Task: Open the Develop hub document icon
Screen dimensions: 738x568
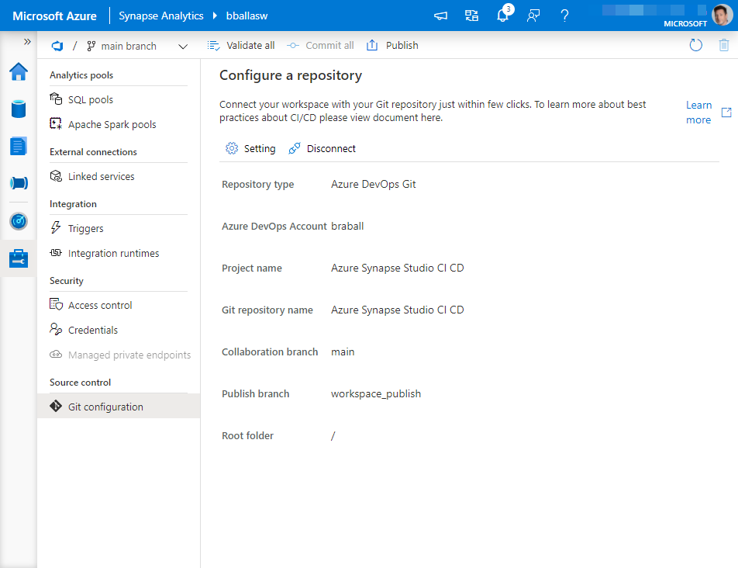Action: point(19,146)
